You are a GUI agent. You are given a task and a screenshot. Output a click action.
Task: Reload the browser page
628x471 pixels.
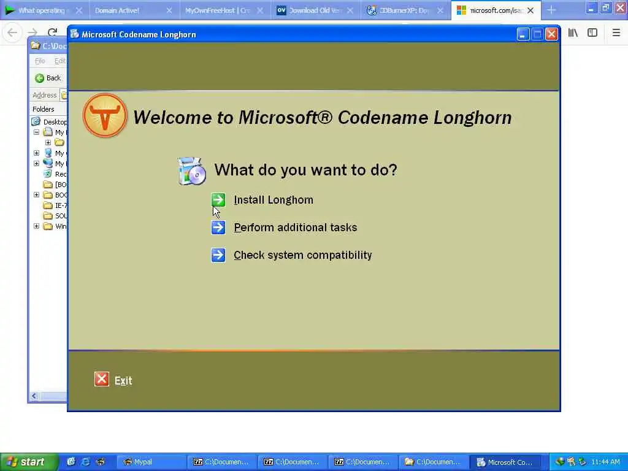pyautogui.click(x=52, y=33)
